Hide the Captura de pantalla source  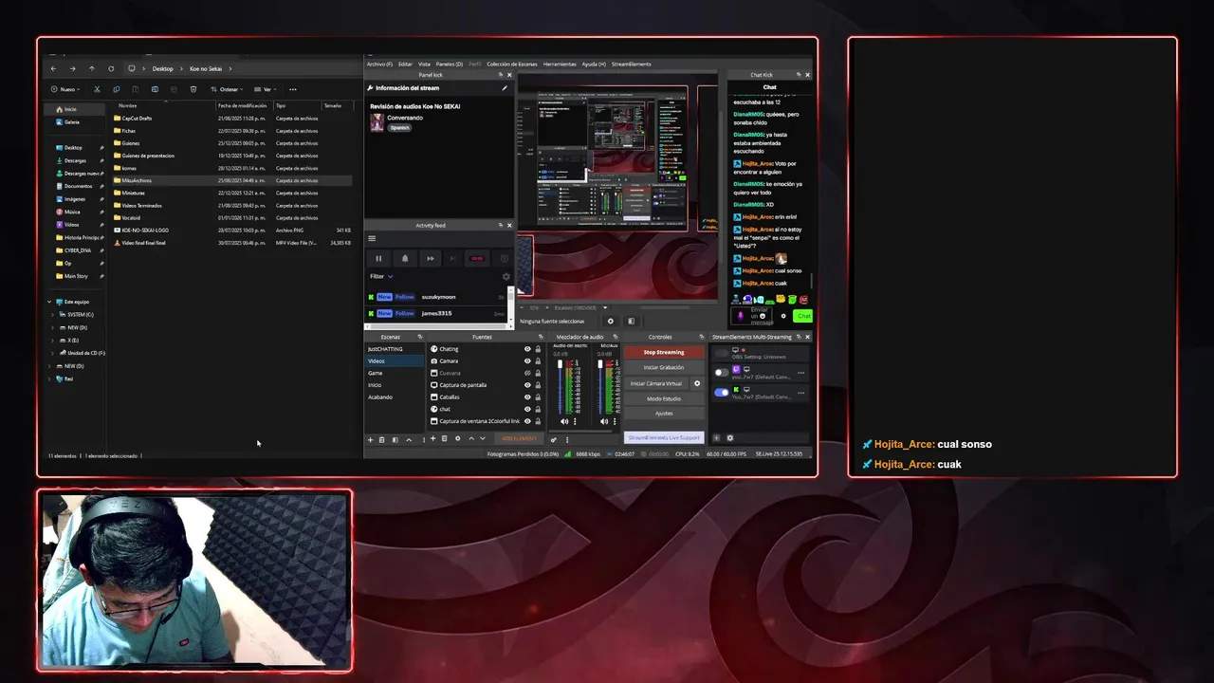(527, 385)
